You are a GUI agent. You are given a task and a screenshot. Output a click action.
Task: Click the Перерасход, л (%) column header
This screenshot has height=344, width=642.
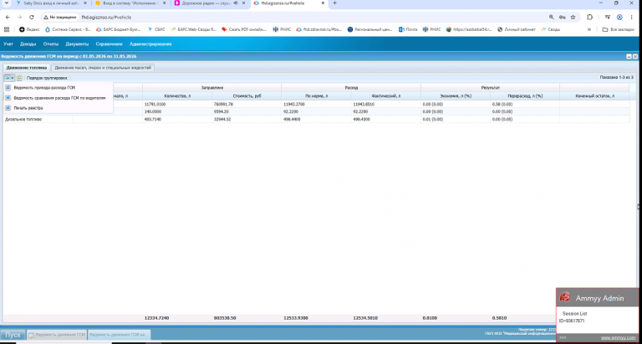(x=525, y=96)
